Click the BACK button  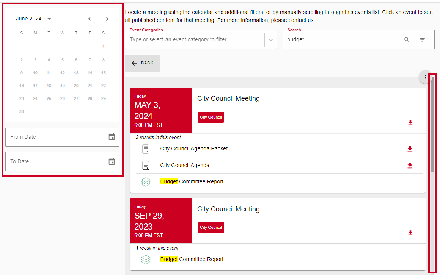coord(143,63)
